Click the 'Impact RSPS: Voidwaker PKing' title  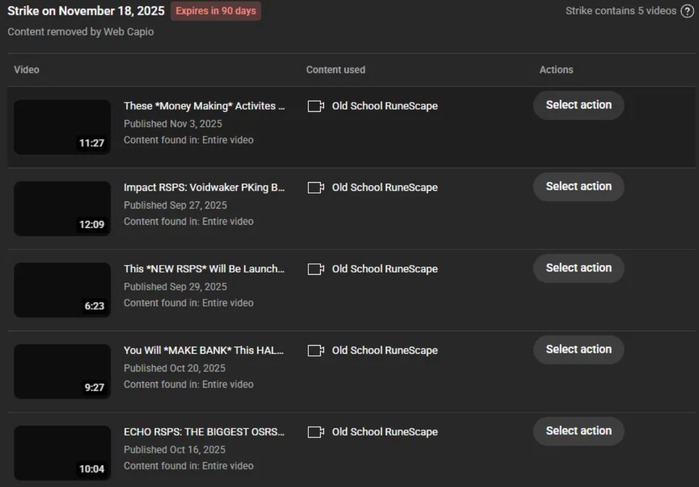(204, 188)
